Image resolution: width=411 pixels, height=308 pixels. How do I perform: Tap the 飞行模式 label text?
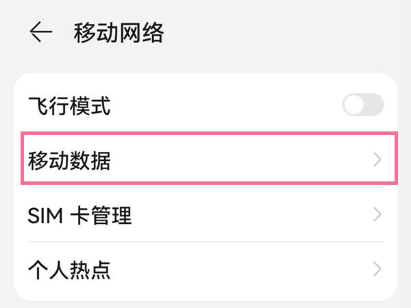69,105
